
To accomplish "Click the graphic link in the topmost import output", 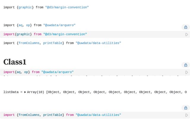I will pos(25,7).
